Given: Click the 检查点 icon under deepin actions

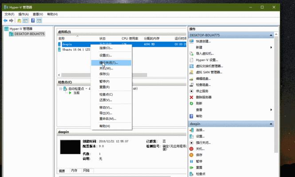Looking at the screenshot, I should (x=192, y=174).
